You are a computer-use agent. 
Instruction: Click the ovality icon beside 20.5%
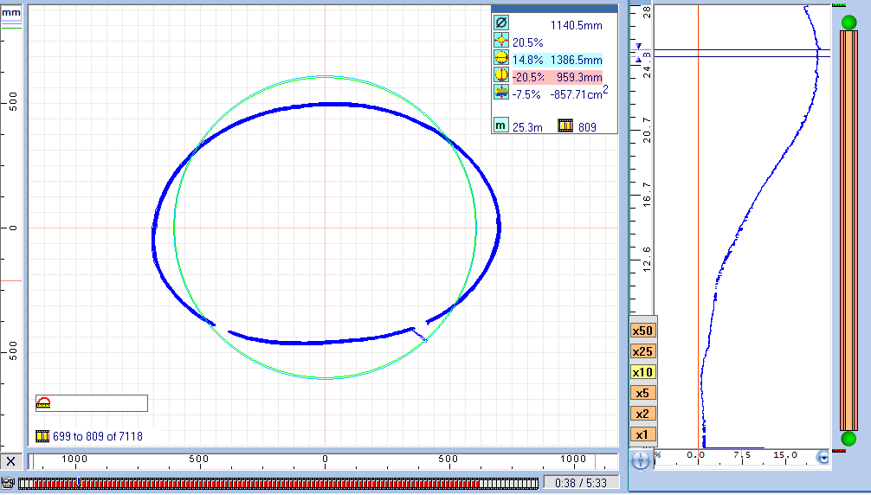coord(501,41)
